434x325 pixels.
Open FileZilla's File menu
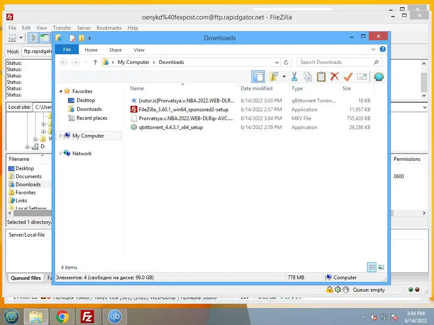(x=12, y=28)
